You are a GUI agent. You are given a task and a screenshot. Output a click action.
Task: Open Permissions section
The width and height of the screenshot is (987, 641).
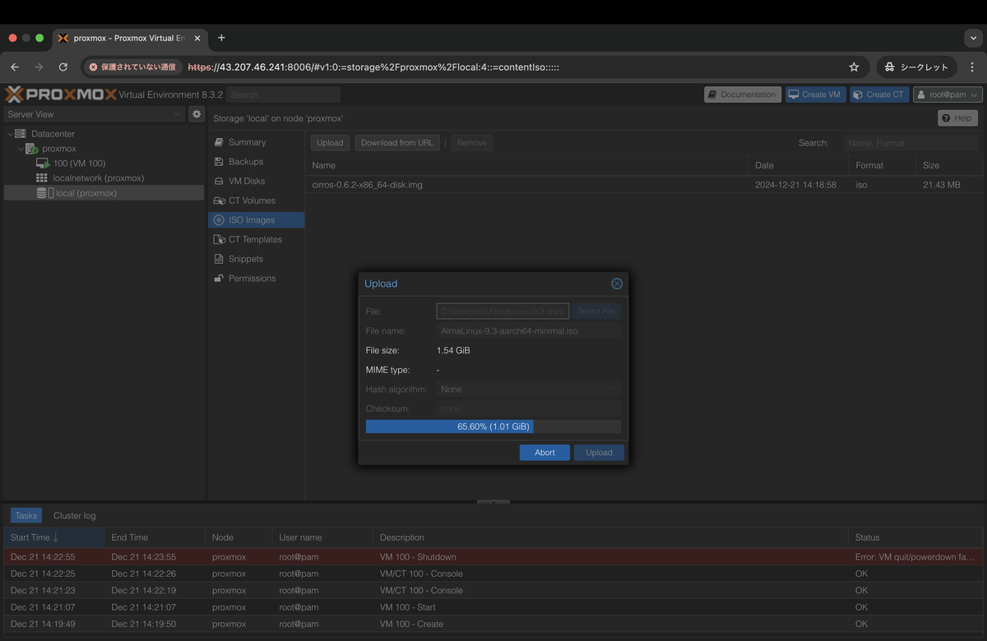(x=256, y=279)
